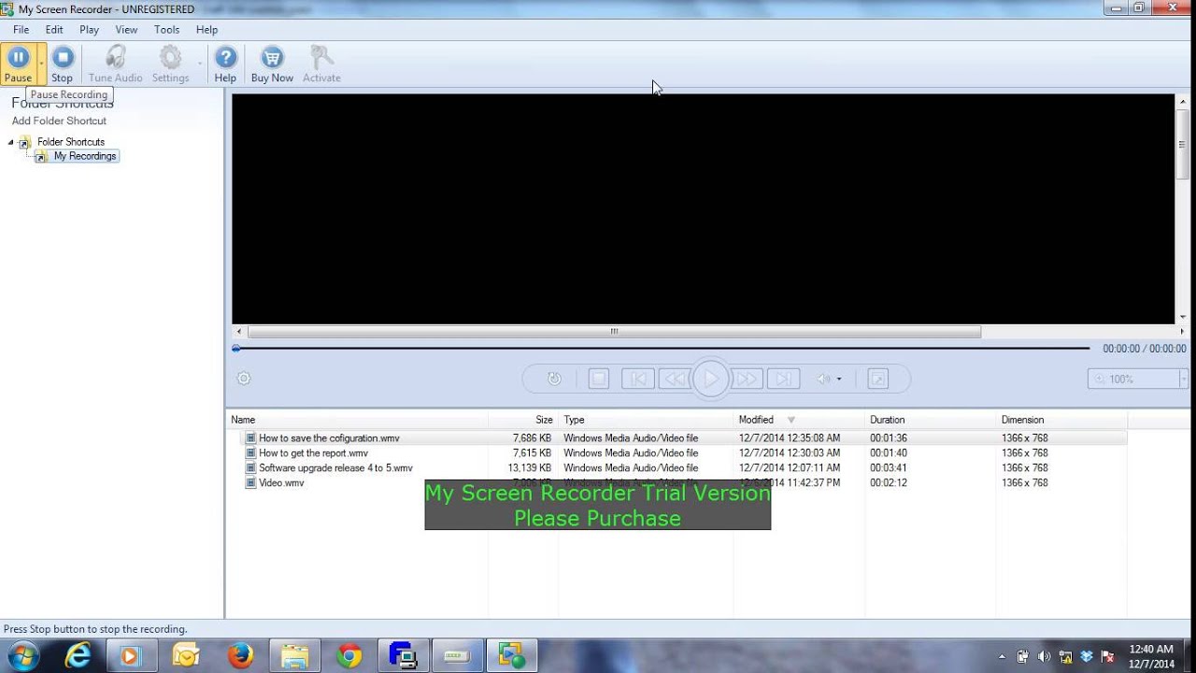Open the 100% zoom combo box

click(x=1137, y=379)
